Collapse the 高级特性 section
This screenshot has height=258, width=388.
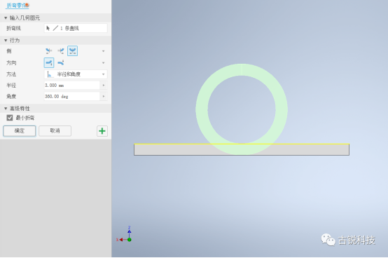[x=6, y=109]
